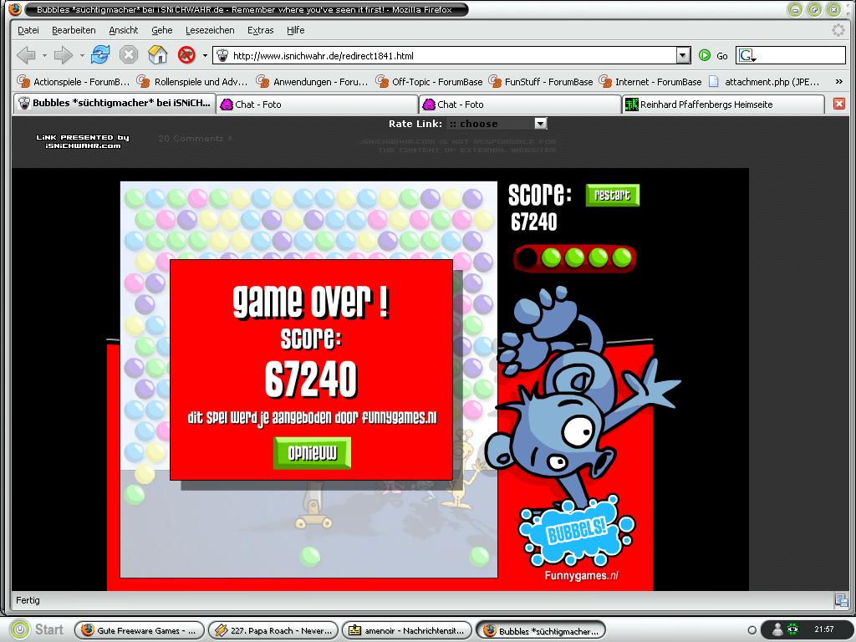
Task: Click the bubble-shooter cannon at bottom
Action: tap(314, 505)
